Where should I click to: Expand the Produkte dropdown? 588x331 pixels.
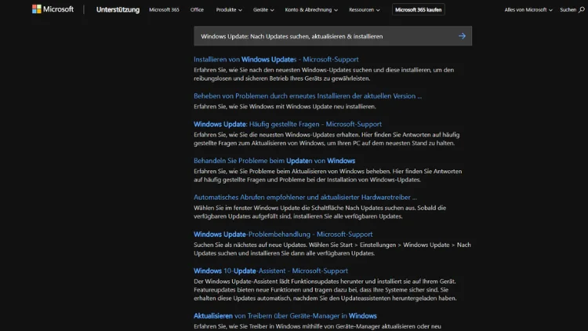coord(229,9)
